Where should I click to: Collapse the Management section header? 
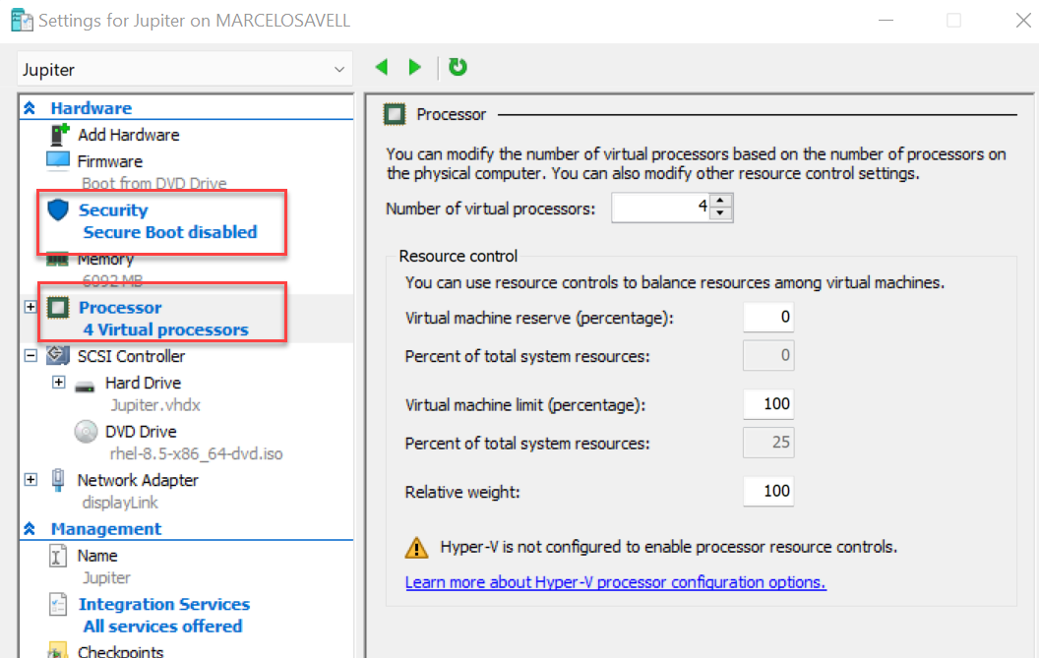tap(31, 529)
